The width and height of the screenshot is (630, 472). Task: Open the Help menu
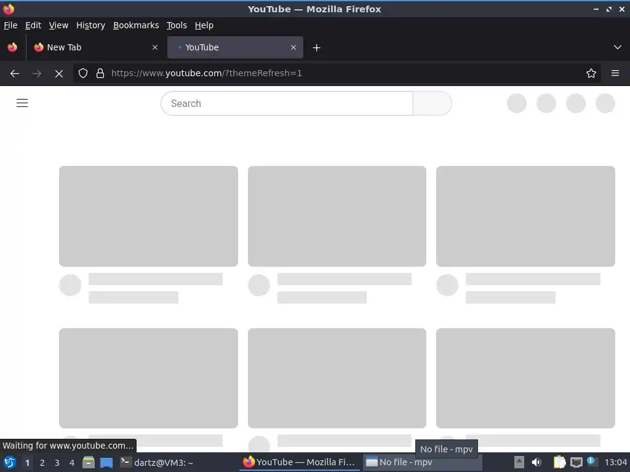(204, 25)
